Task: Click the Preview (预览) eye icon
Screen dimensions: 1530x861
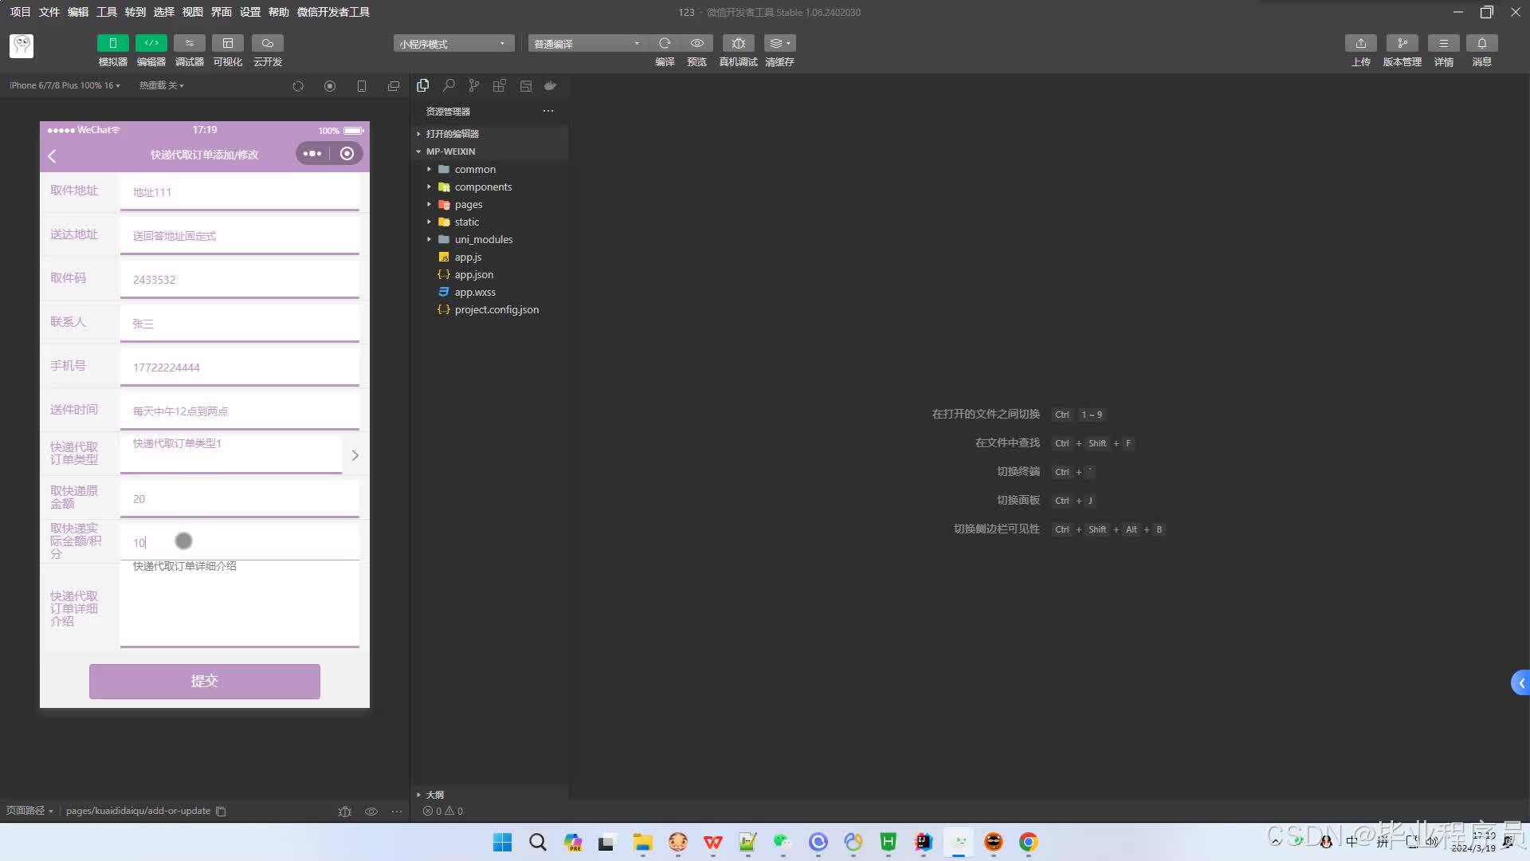Action: 696,43
